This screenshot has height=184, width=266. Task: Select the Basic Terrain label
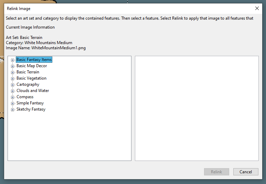(x=28, y=72)
